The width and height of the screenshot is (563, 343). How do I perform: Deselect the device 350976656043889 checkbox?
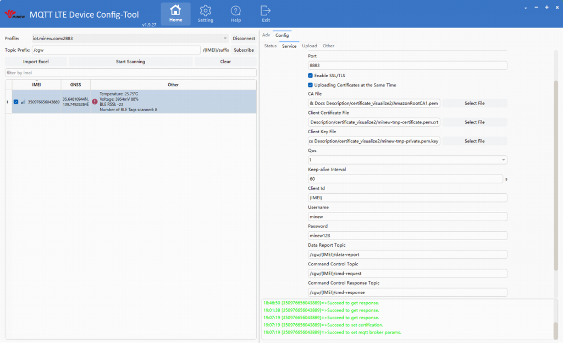pyautogui.click(x=16, y=102)
